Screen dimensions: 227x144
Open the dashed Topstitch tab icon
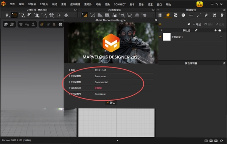tap(199, 15)
